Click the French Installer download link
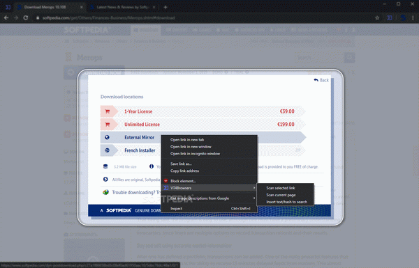Image resolution: width=419 pixels, height=268 pixels. (x=140, y=150)
